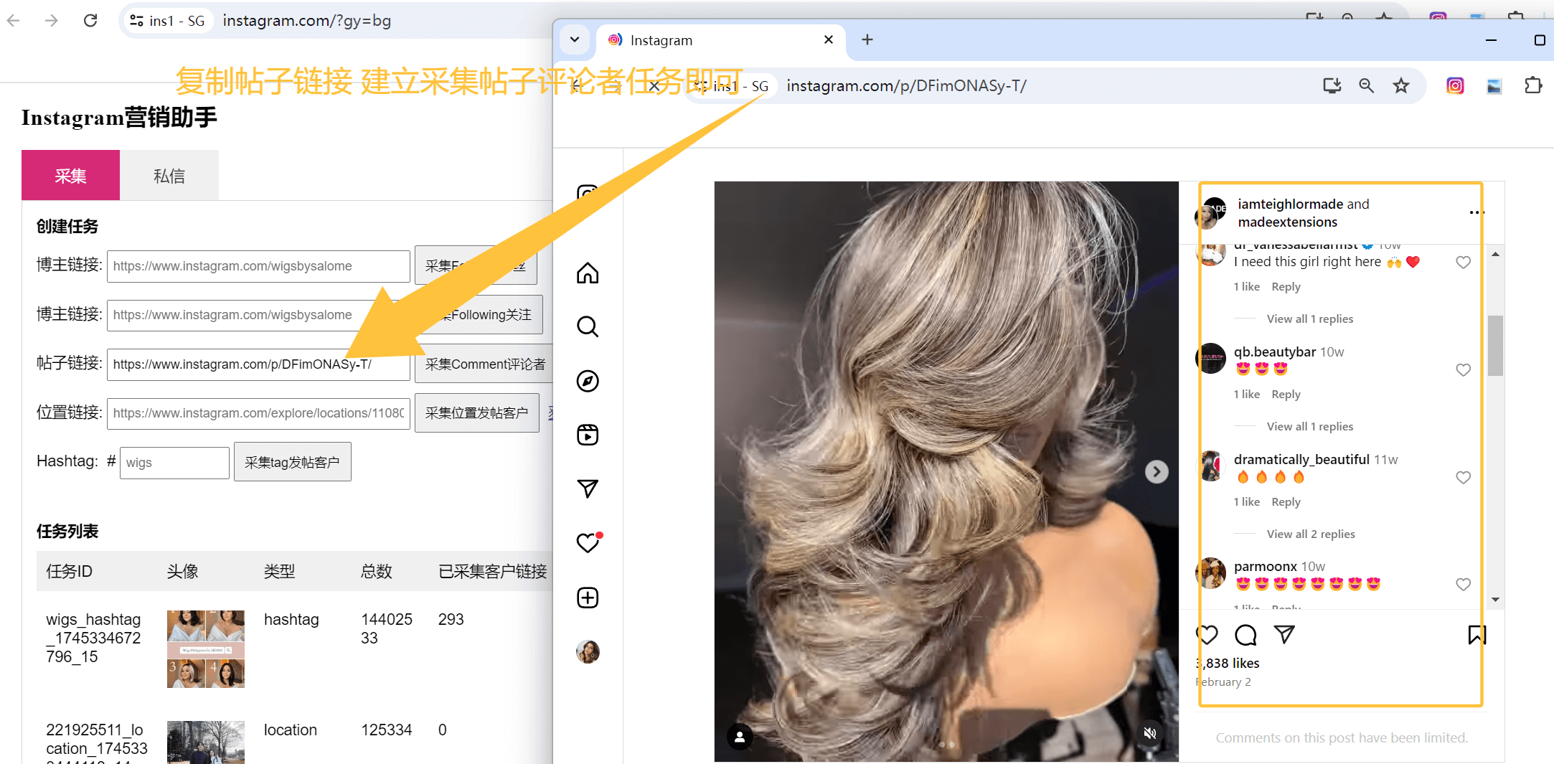1554x764 pixels.
Task: Like the qb.beautybar comment
Action: tap(1464, 370)
